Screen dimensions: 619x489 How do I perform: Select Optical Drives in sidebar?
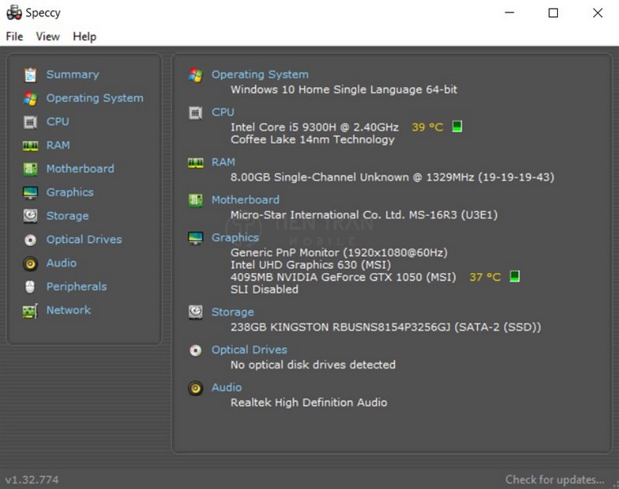click(x=84, y=240)
